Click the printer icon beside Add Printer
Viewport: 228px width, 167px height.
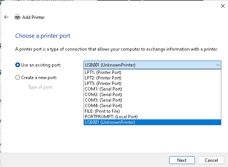(17, 17)
